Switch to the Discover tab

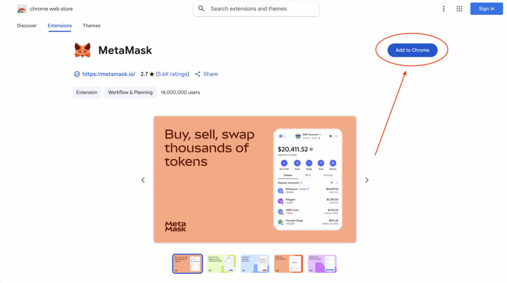(x=27, y=26)
